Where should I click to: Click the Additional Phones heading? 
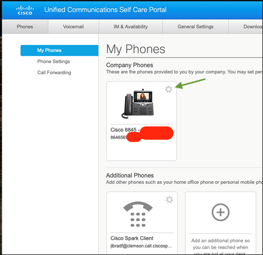[130, 176]
